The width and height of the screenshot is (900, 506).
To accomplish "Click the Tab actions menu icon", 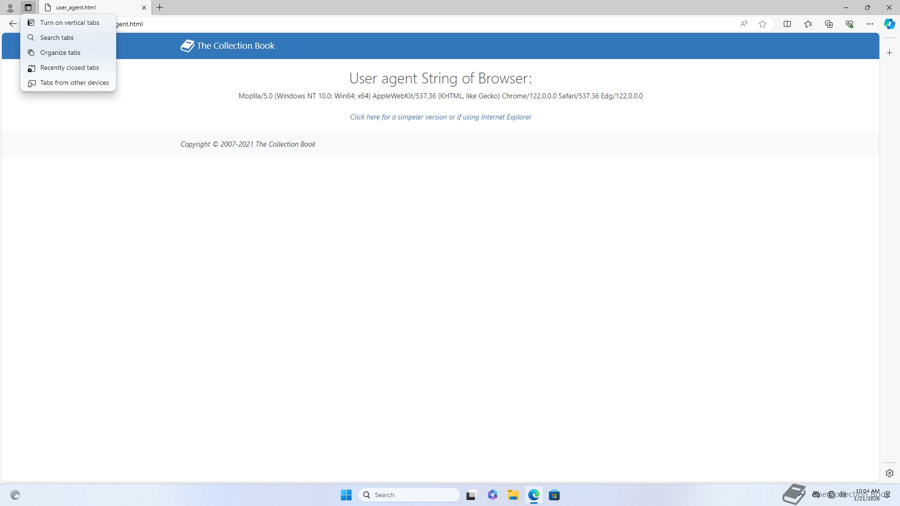I will [28, 7].
